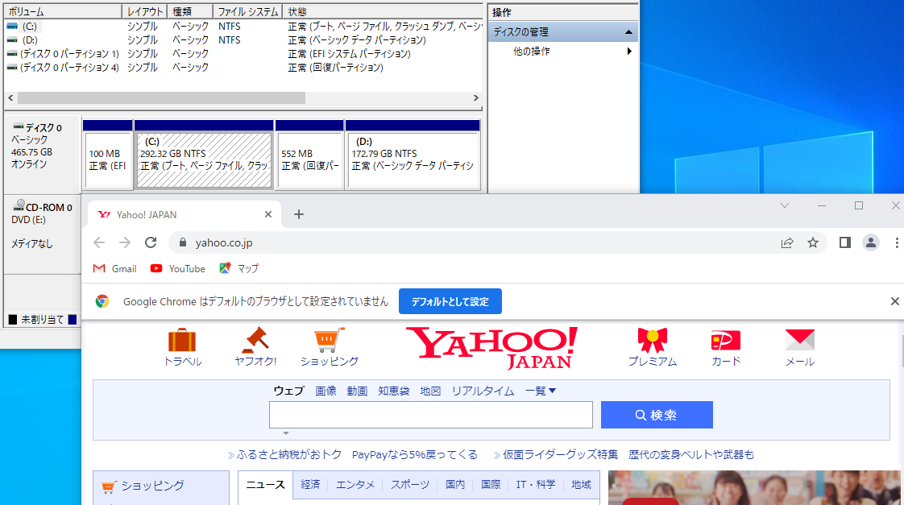Image resolution: width=904 pixels, height=505 pixels.
Task: Reload the Yahoo page
Action: tap(151, 242)
